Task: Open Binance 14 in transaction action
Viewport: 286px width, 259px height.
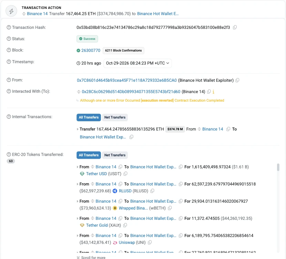Action: tap(37, 14)
